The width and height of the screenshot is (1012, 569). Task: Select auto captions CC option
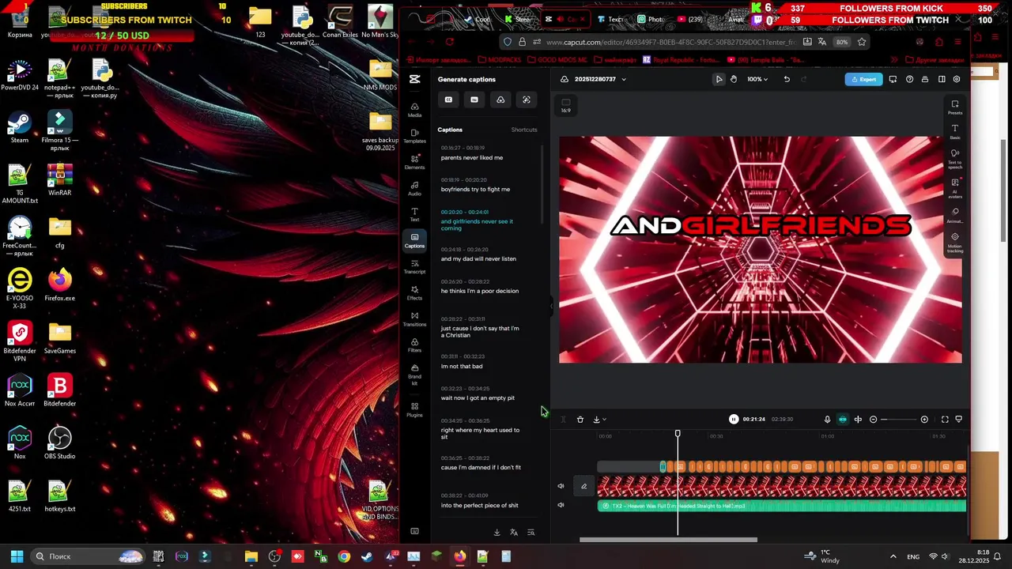click(x=448, y=100)
